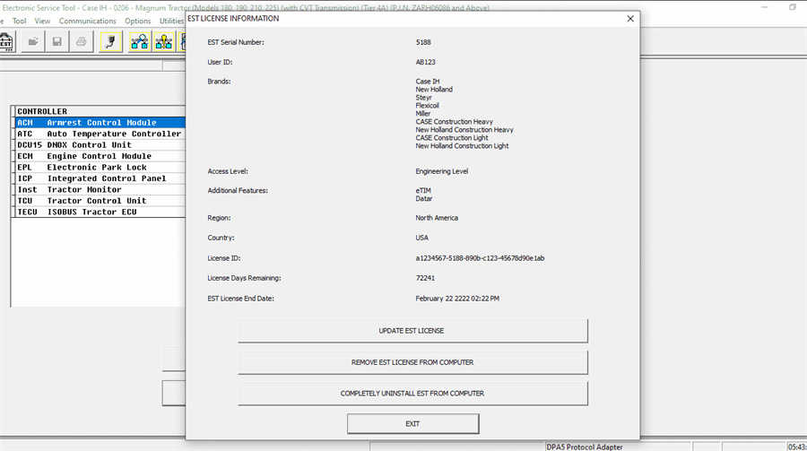
Task: Click the User ID value AB123
Action: tap(425, 62)
